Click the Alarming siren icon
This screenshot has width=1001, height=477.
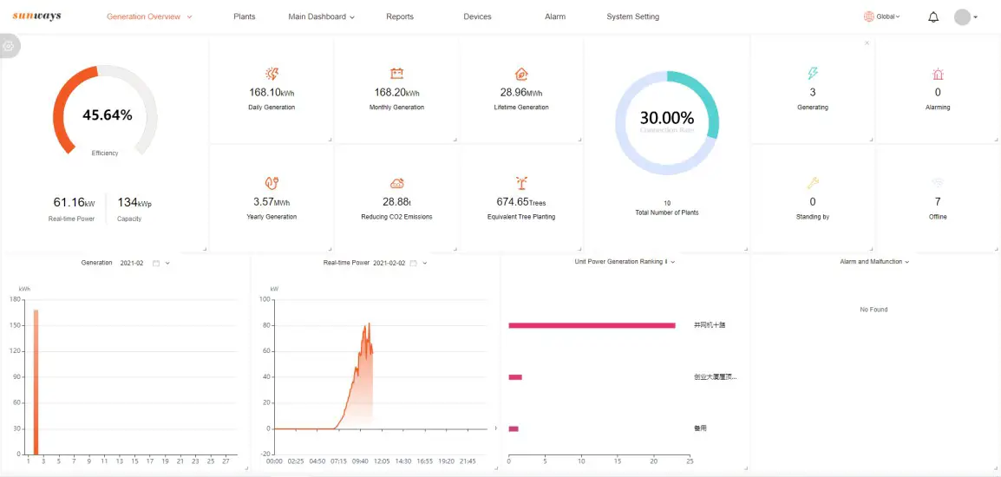(938, 74)
